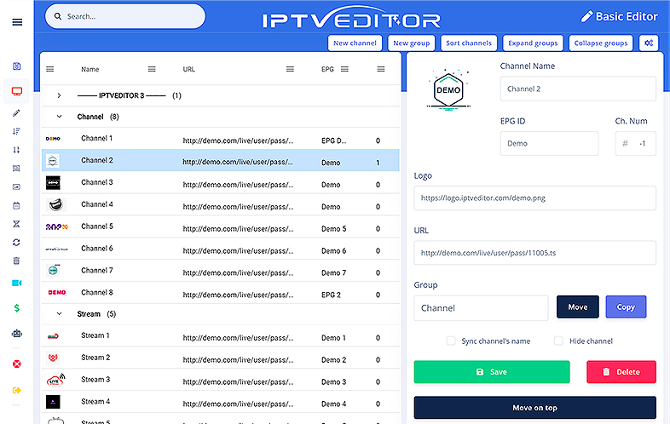Click the Move on top button
This screenshot has width=670, height=424.
pyautogui.click(x=535, y=408)
